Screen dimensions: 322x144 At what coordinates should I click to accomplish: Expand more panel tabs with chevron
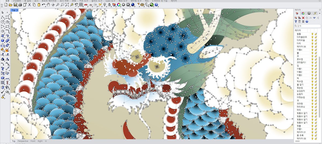(320, 13)
